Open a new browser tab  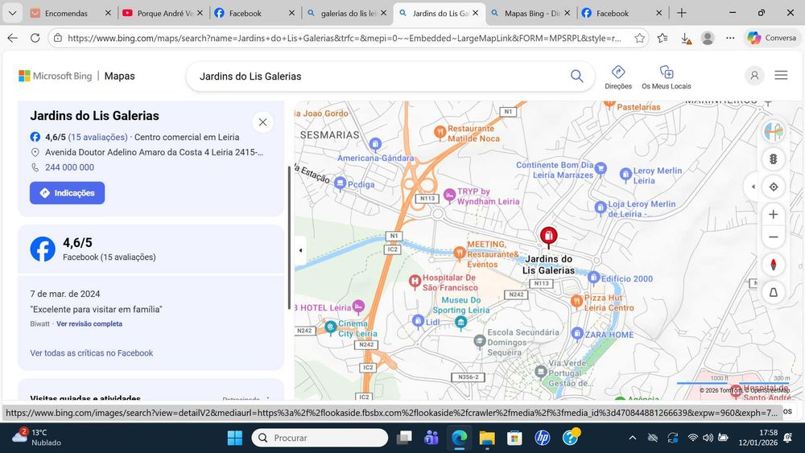[x=681, y=13]
